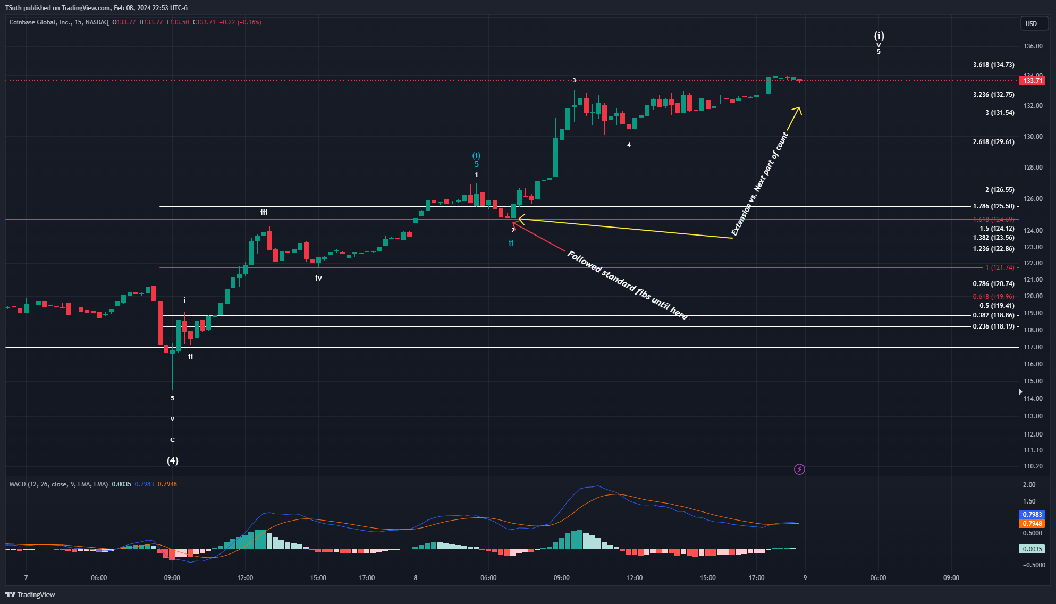1056x604 pixels.
Task: Select the 0.786 (120.74) fib level label
Action: coord(993,284)
